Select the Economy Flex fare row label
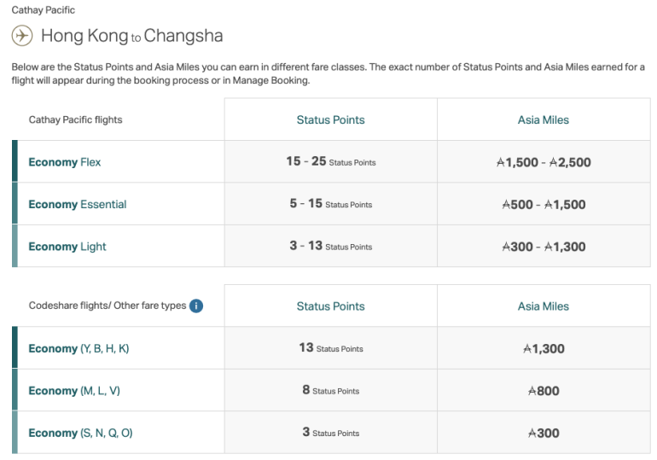Image resolution: width=657 pixels, height=460 pixels. click(x=65, y=162)
